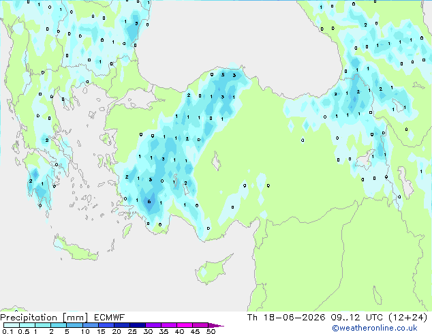
Task: Click the over-50 mm legend arrow tip
Action: (x=216, y=325)
